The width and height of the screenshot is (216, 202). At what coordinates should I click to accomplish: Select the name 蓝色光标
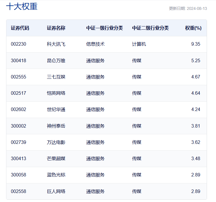click(56, 175)
